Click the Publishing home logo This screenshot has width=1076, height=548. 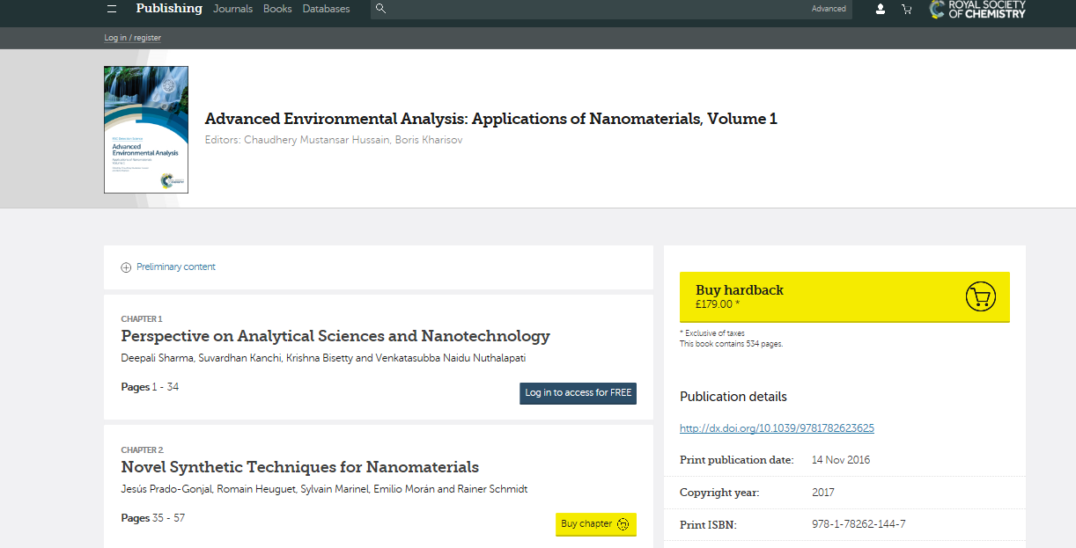(x=169, y=8)
